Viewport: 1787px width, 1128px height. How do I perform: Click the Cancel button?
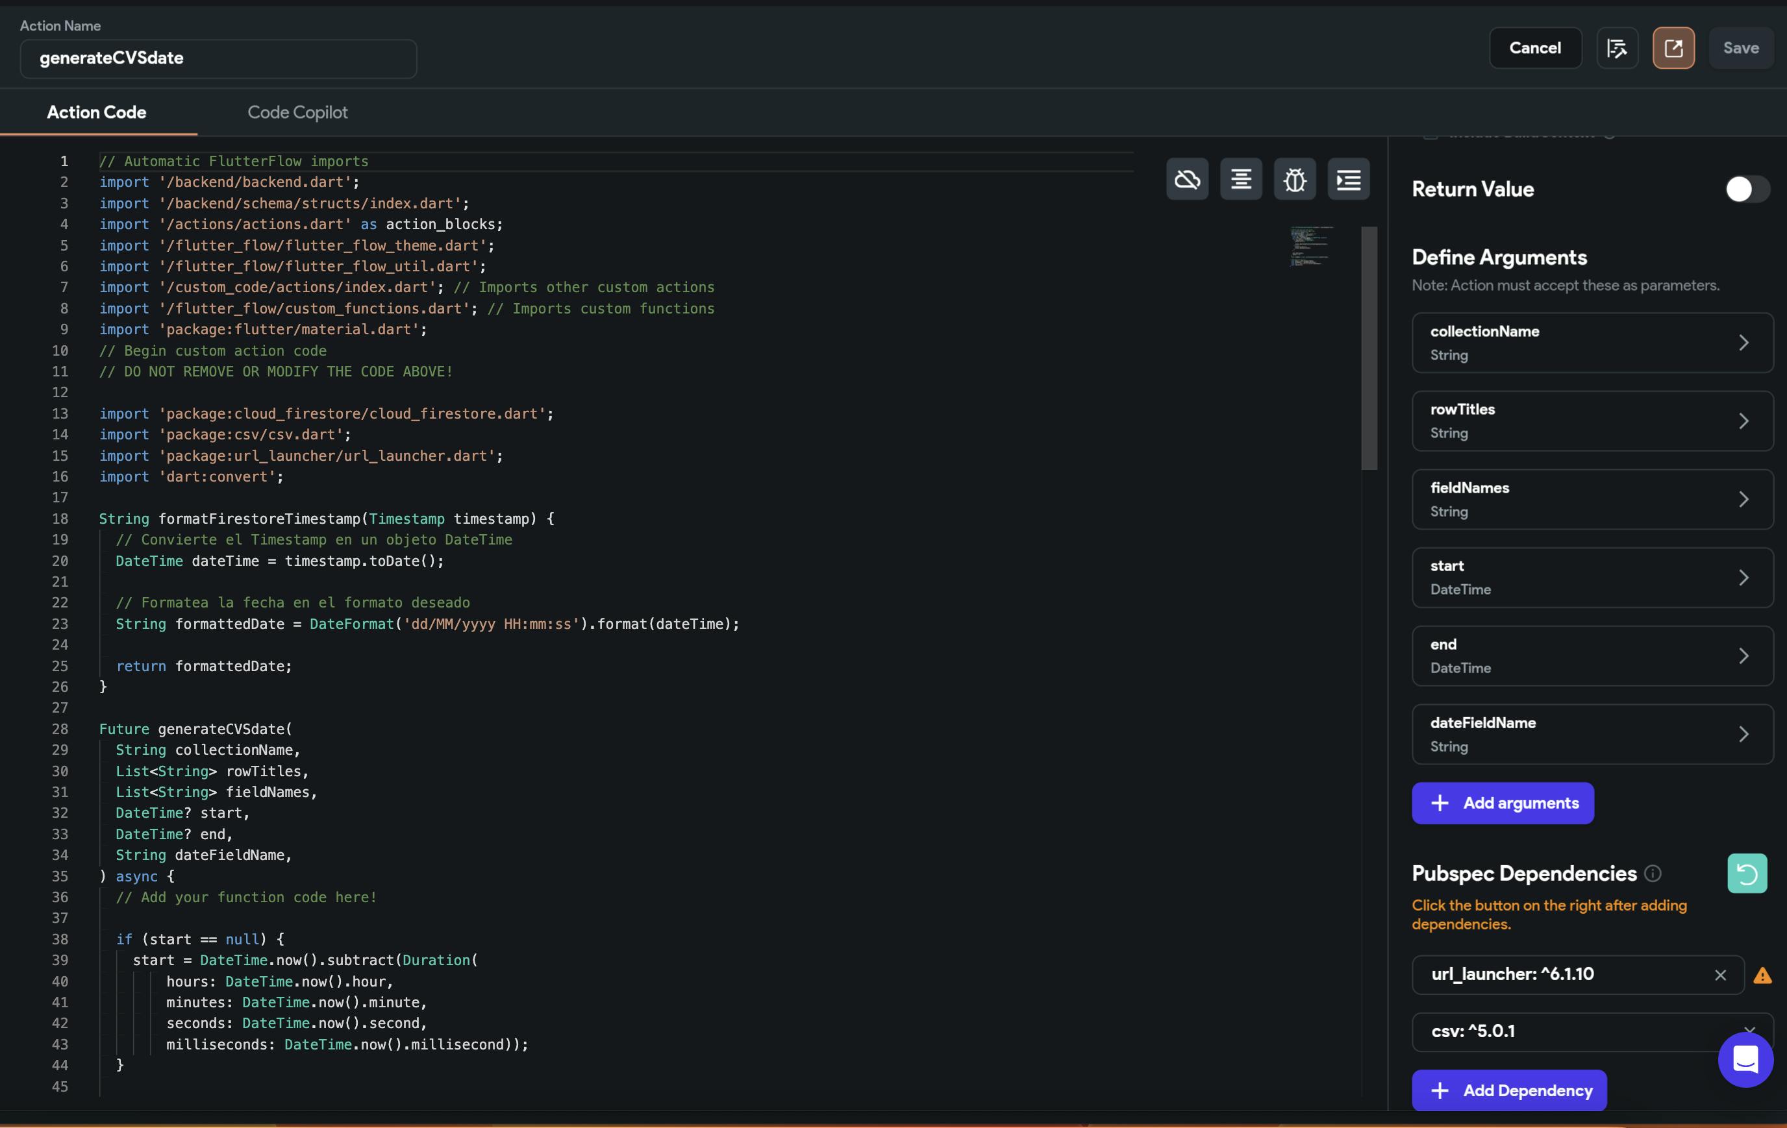(1534, 48)
